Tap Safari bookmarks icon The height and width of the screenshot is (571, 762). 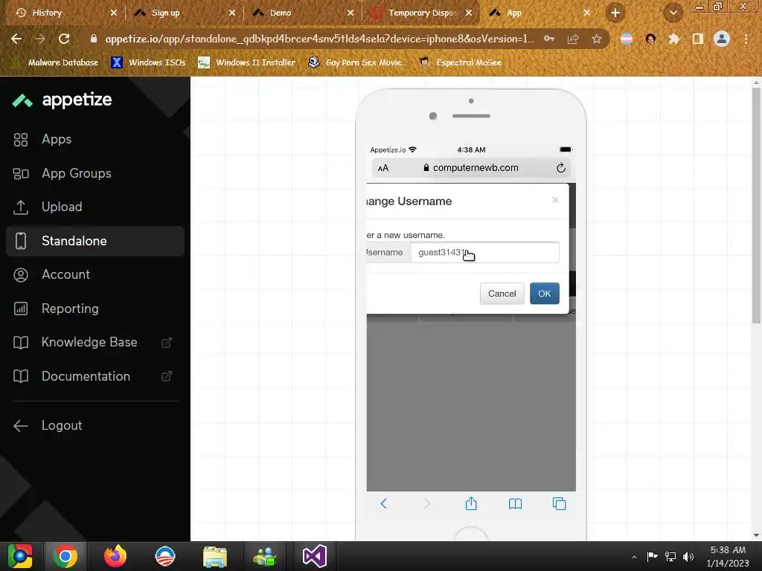click(515, 504)
